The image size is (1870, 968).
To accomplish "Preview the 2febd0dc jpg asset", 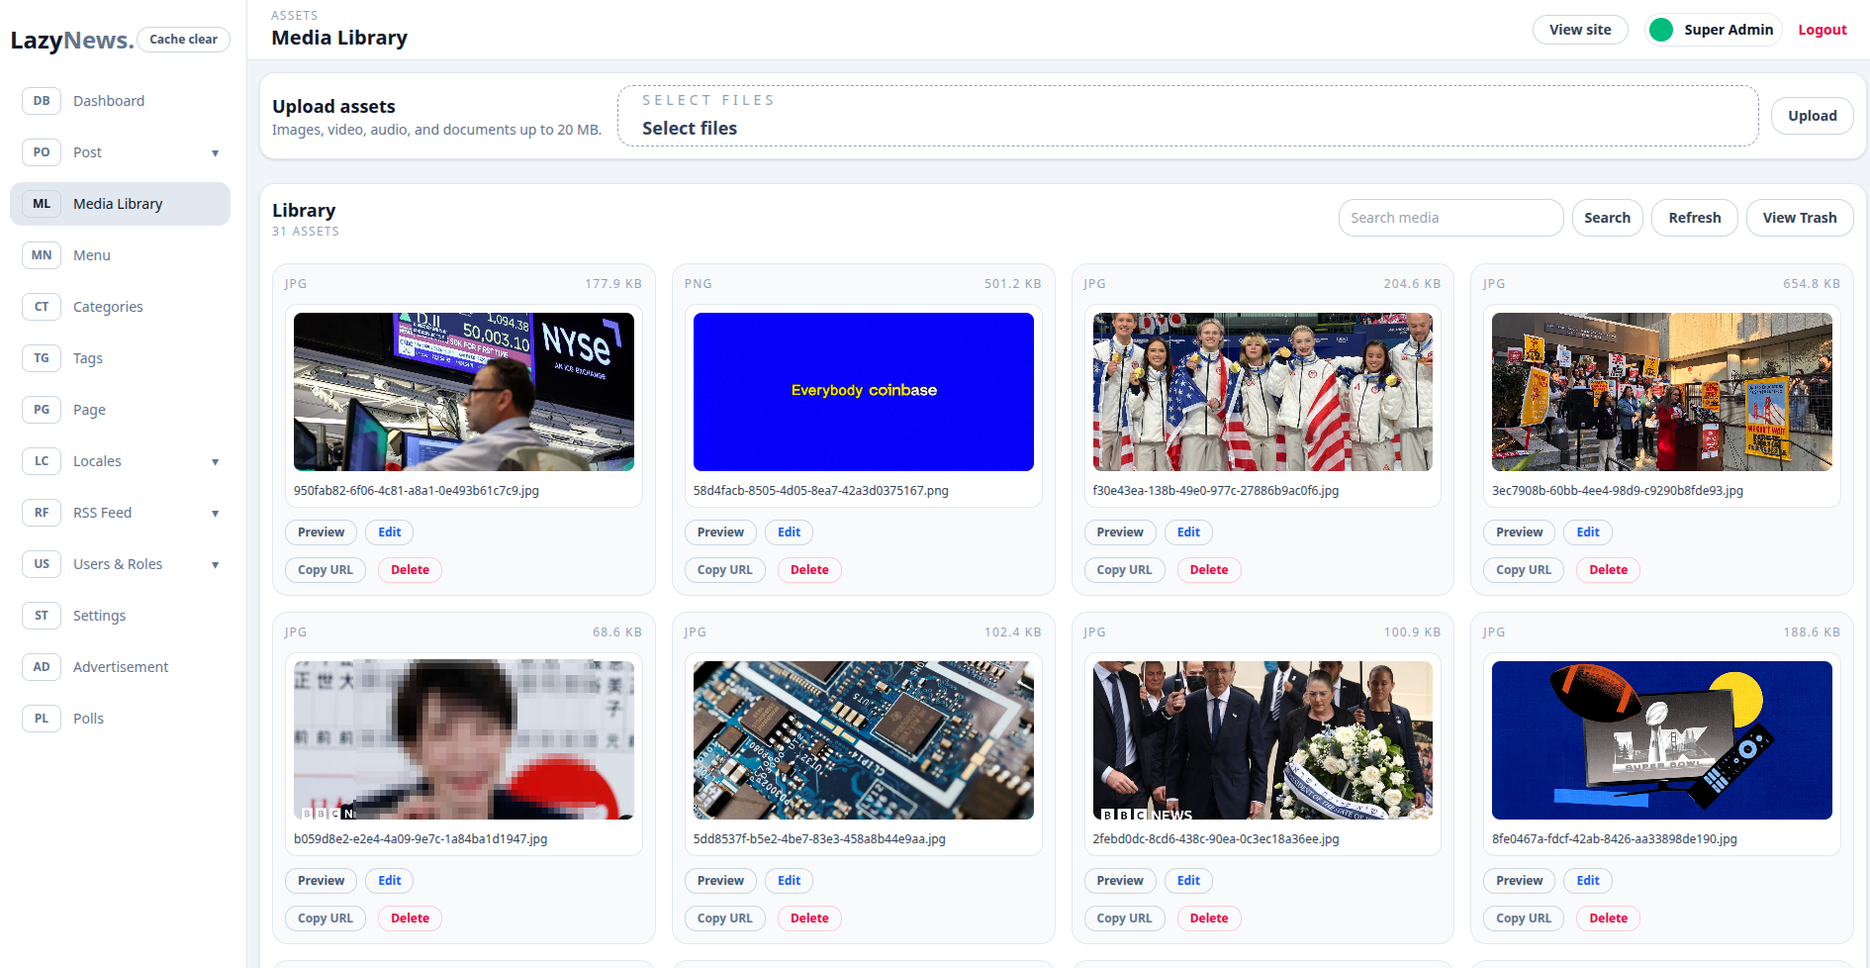I will 1120,881.
